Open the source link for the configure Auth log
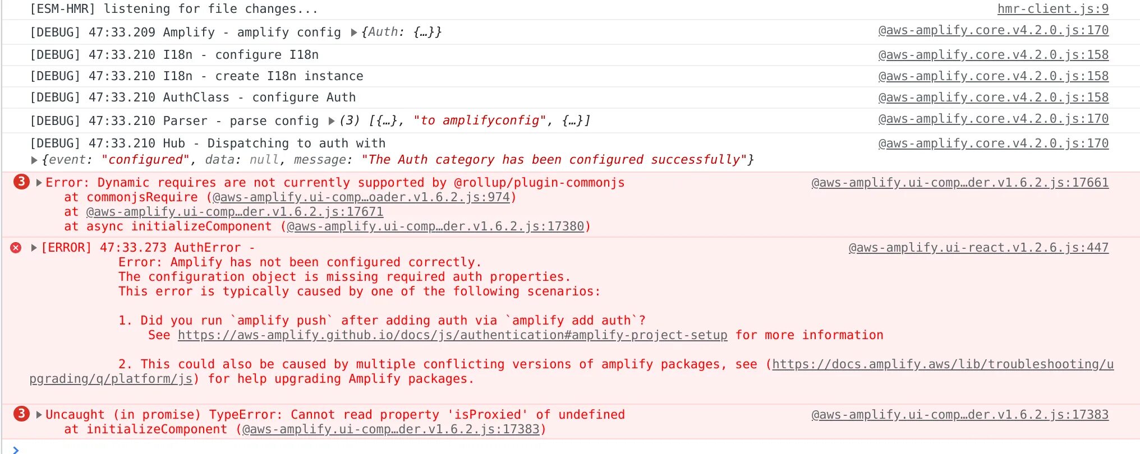 click(x=993, y=98)
